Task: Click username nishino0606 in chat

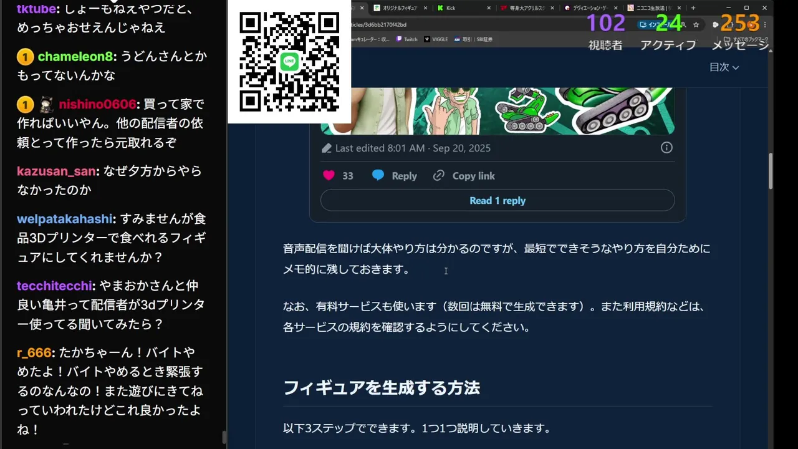Action: [x=97, y=104]
